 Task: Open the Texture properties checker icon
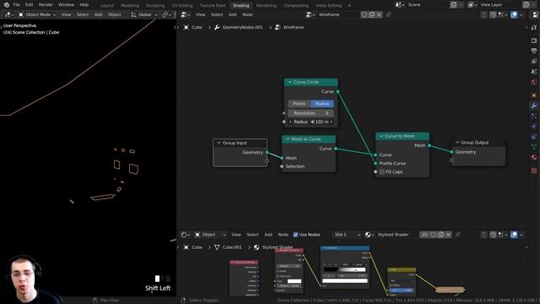click(534, 171)
